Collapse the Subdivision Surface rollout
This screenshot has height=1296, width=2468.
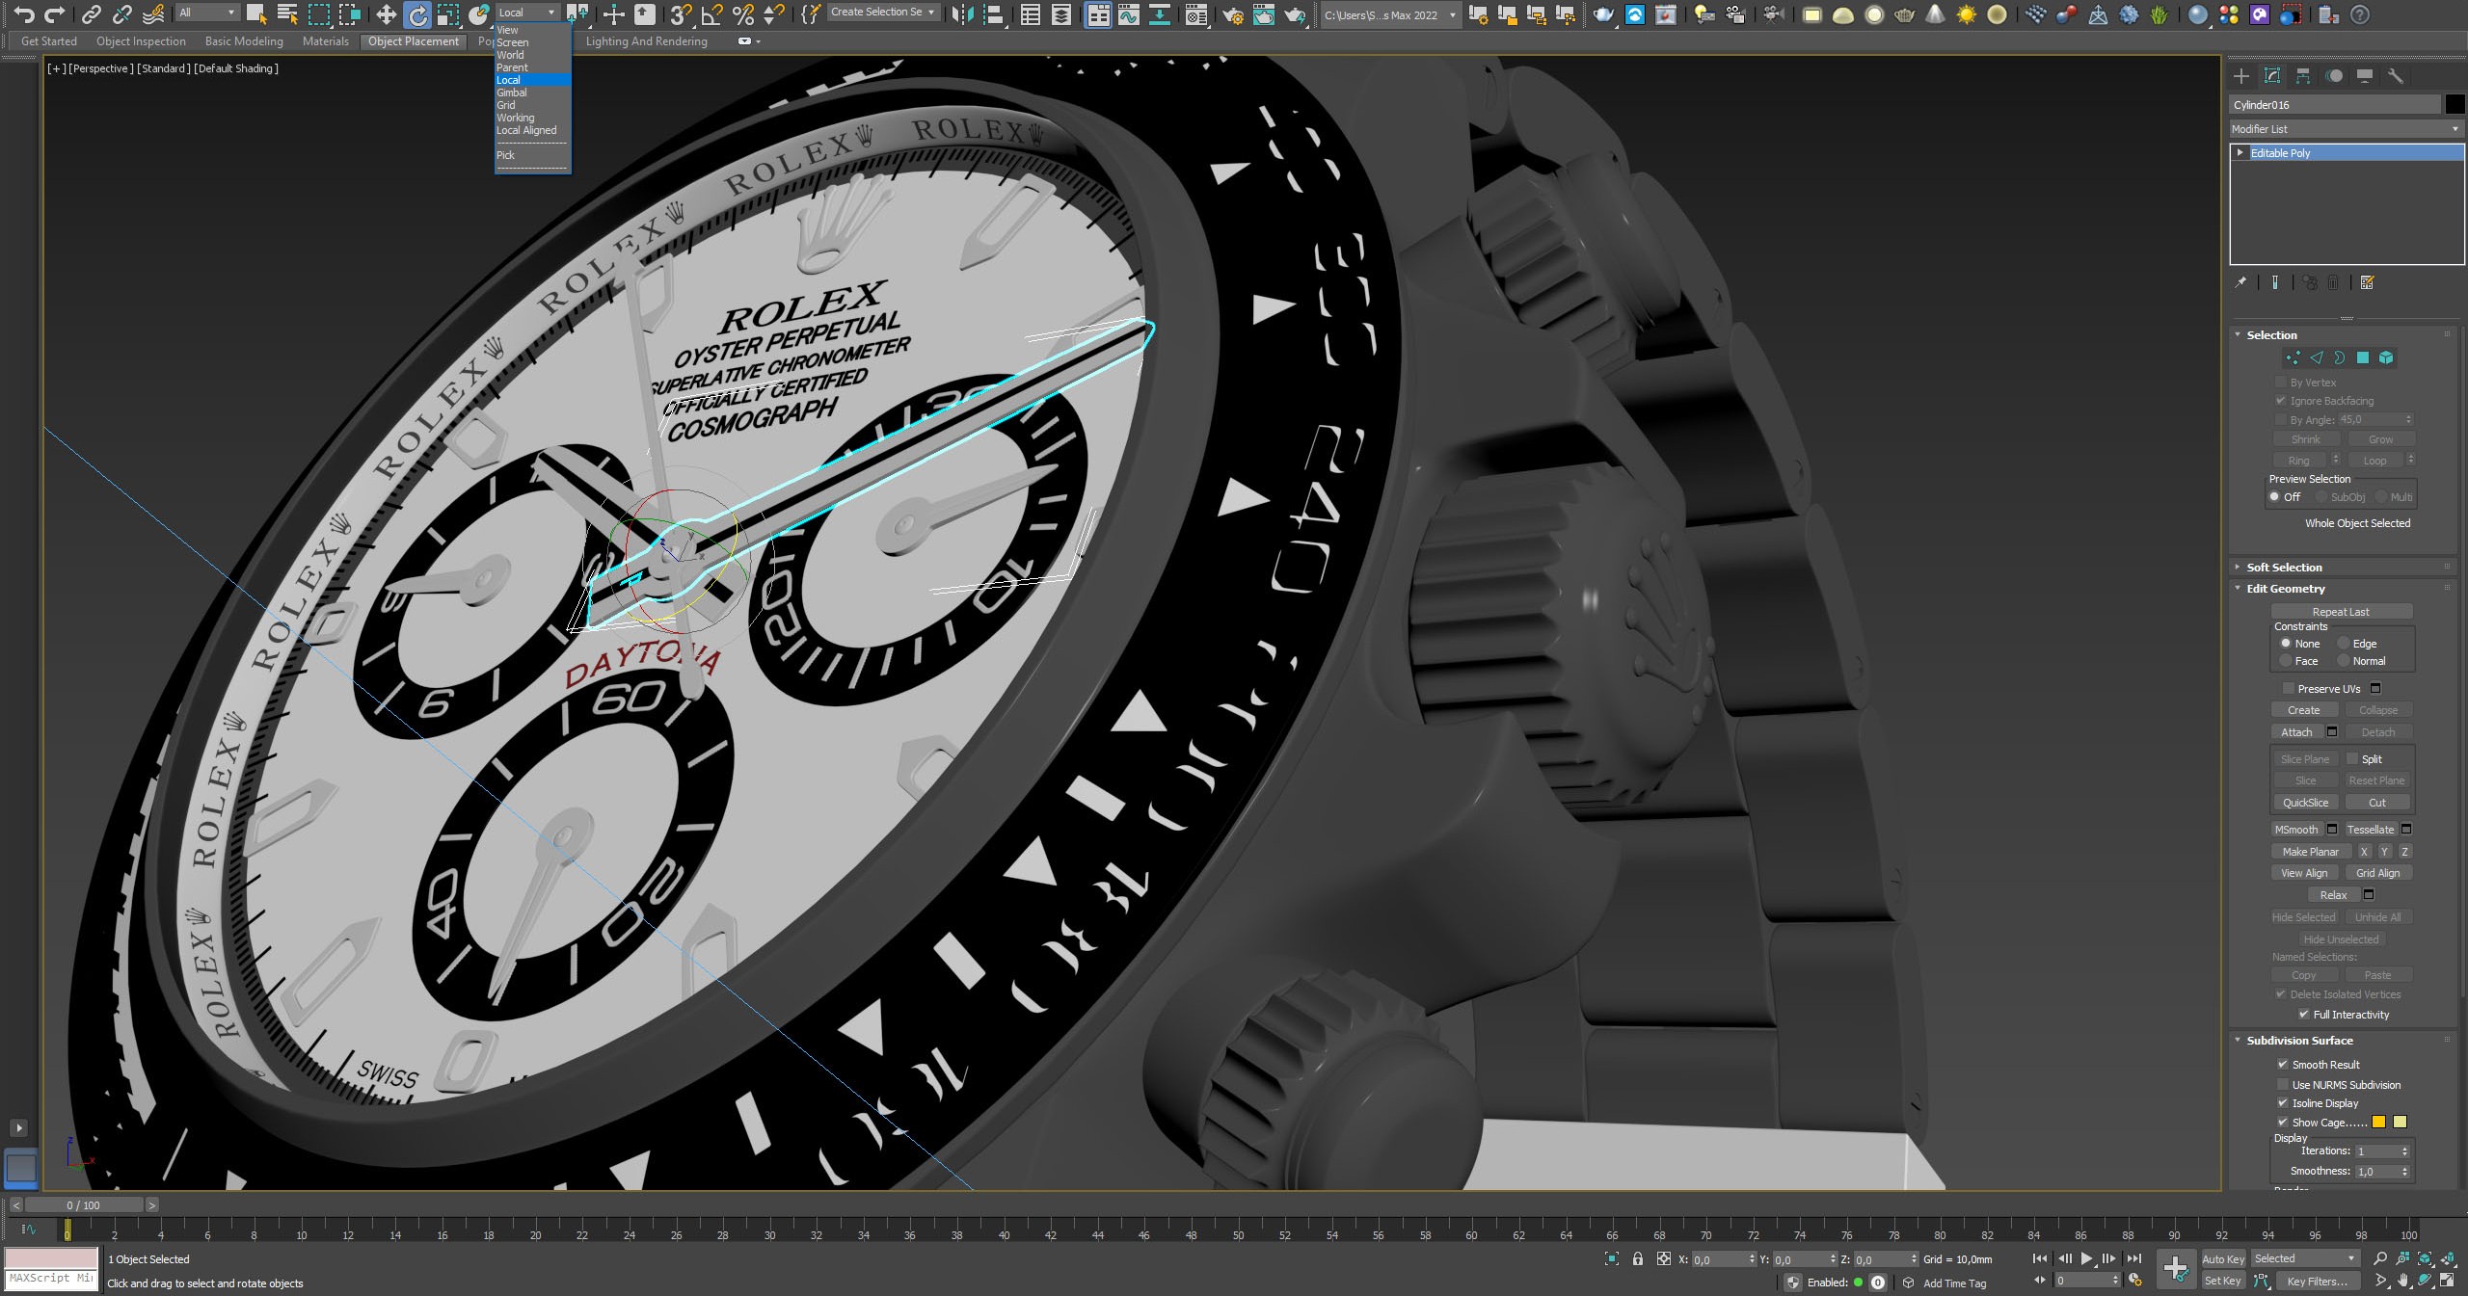(2298, 1041)
